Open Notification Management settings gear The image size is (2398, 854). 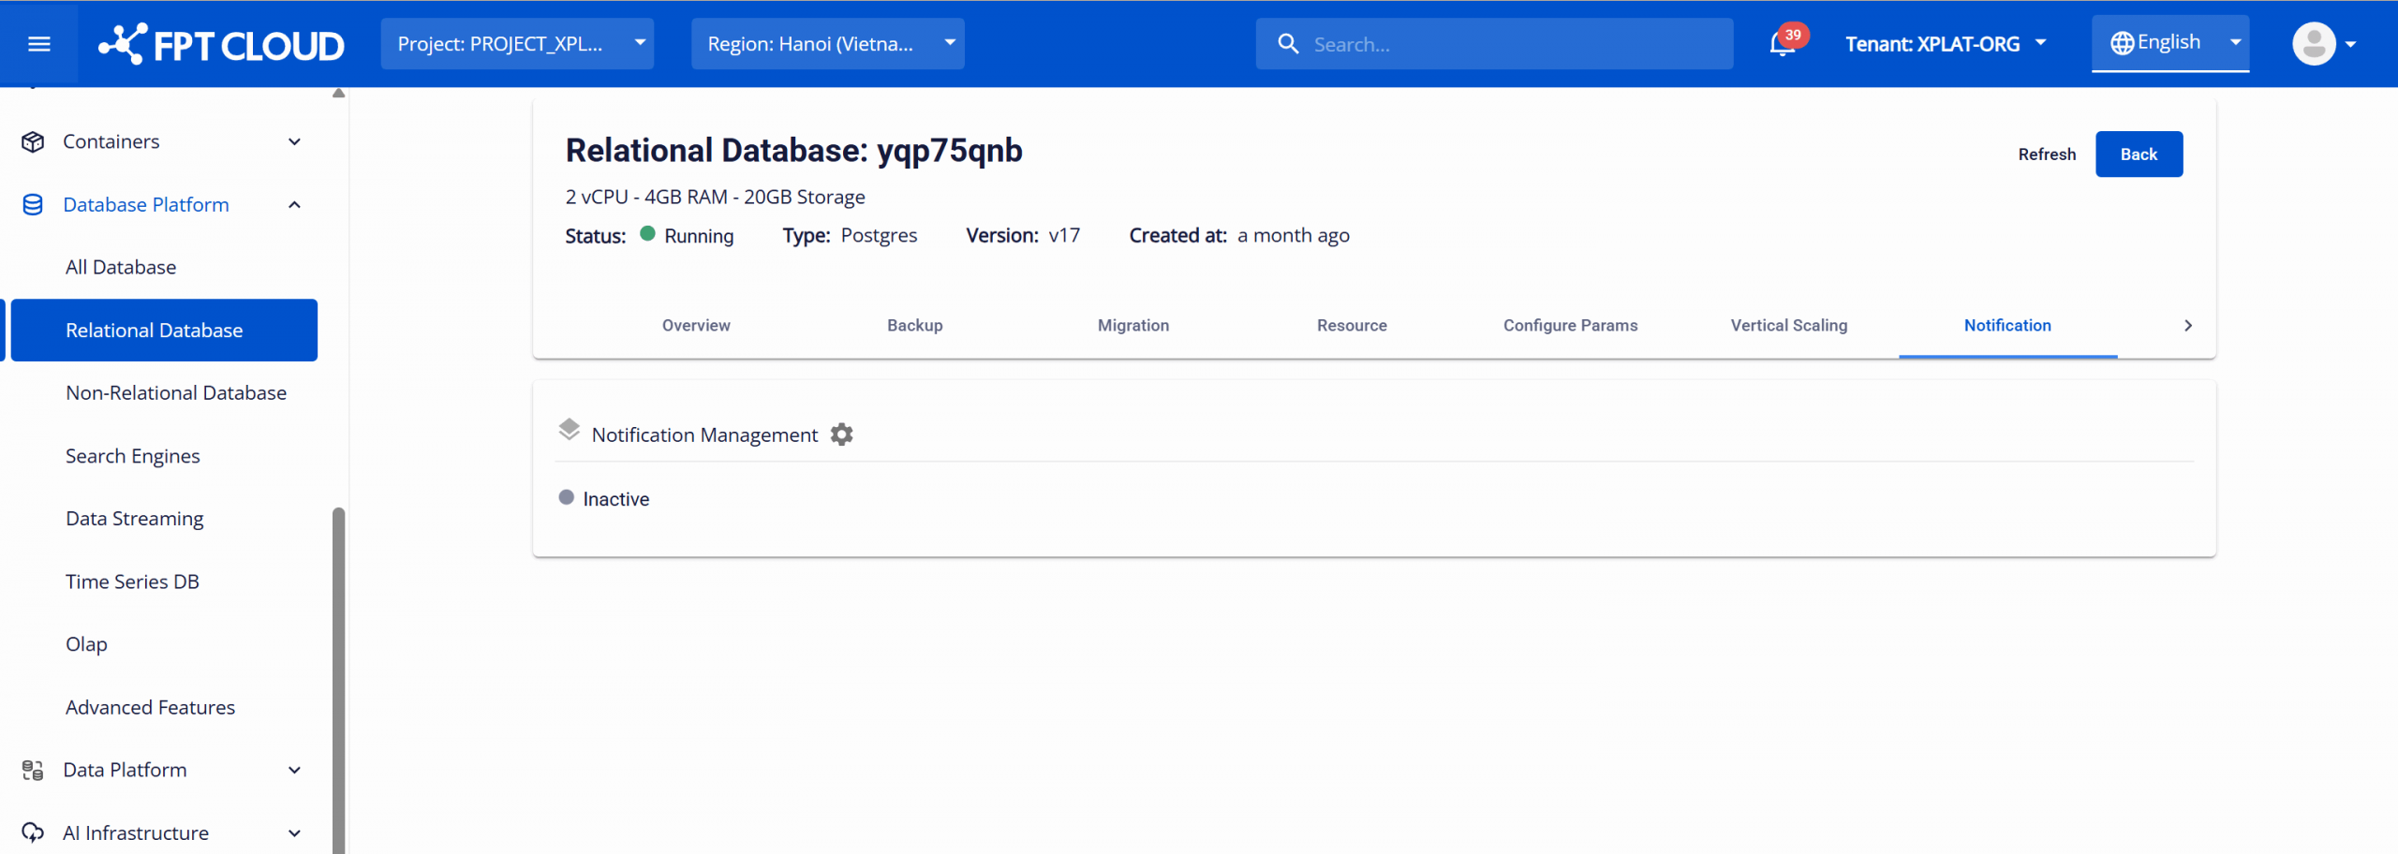842,434
